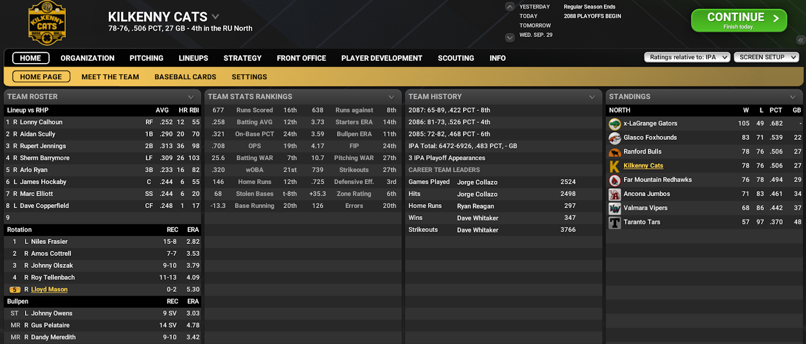Image resolution: width=806 pixels, height=344 pixels.
Task: Click the Kilkenny Cats team logo
Action: (47, 23)
